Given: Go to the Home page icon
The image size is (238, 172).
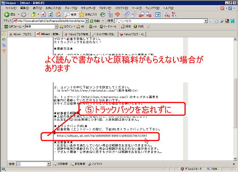Looking at the screenshot, I should [58, 15].
